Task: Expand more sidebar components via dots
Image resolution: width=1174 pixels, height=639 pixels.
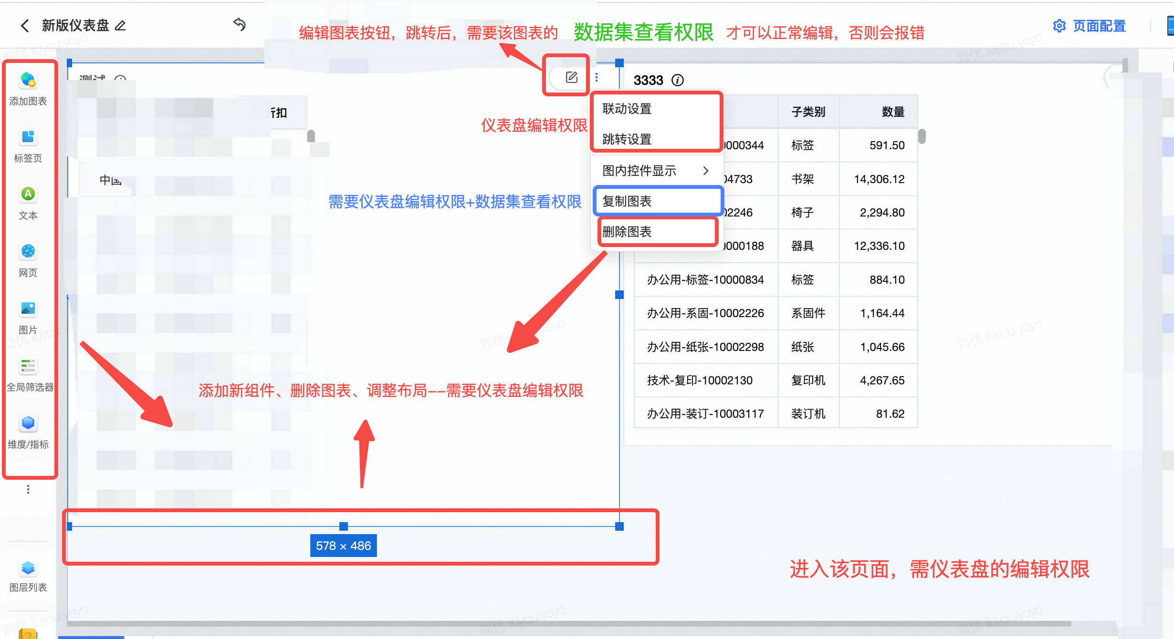Action: [28, 489]
